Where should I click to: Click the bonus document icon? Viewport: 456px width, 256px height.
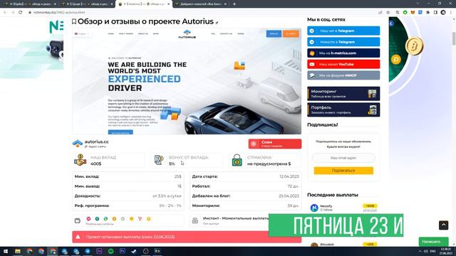click(159, 160)
